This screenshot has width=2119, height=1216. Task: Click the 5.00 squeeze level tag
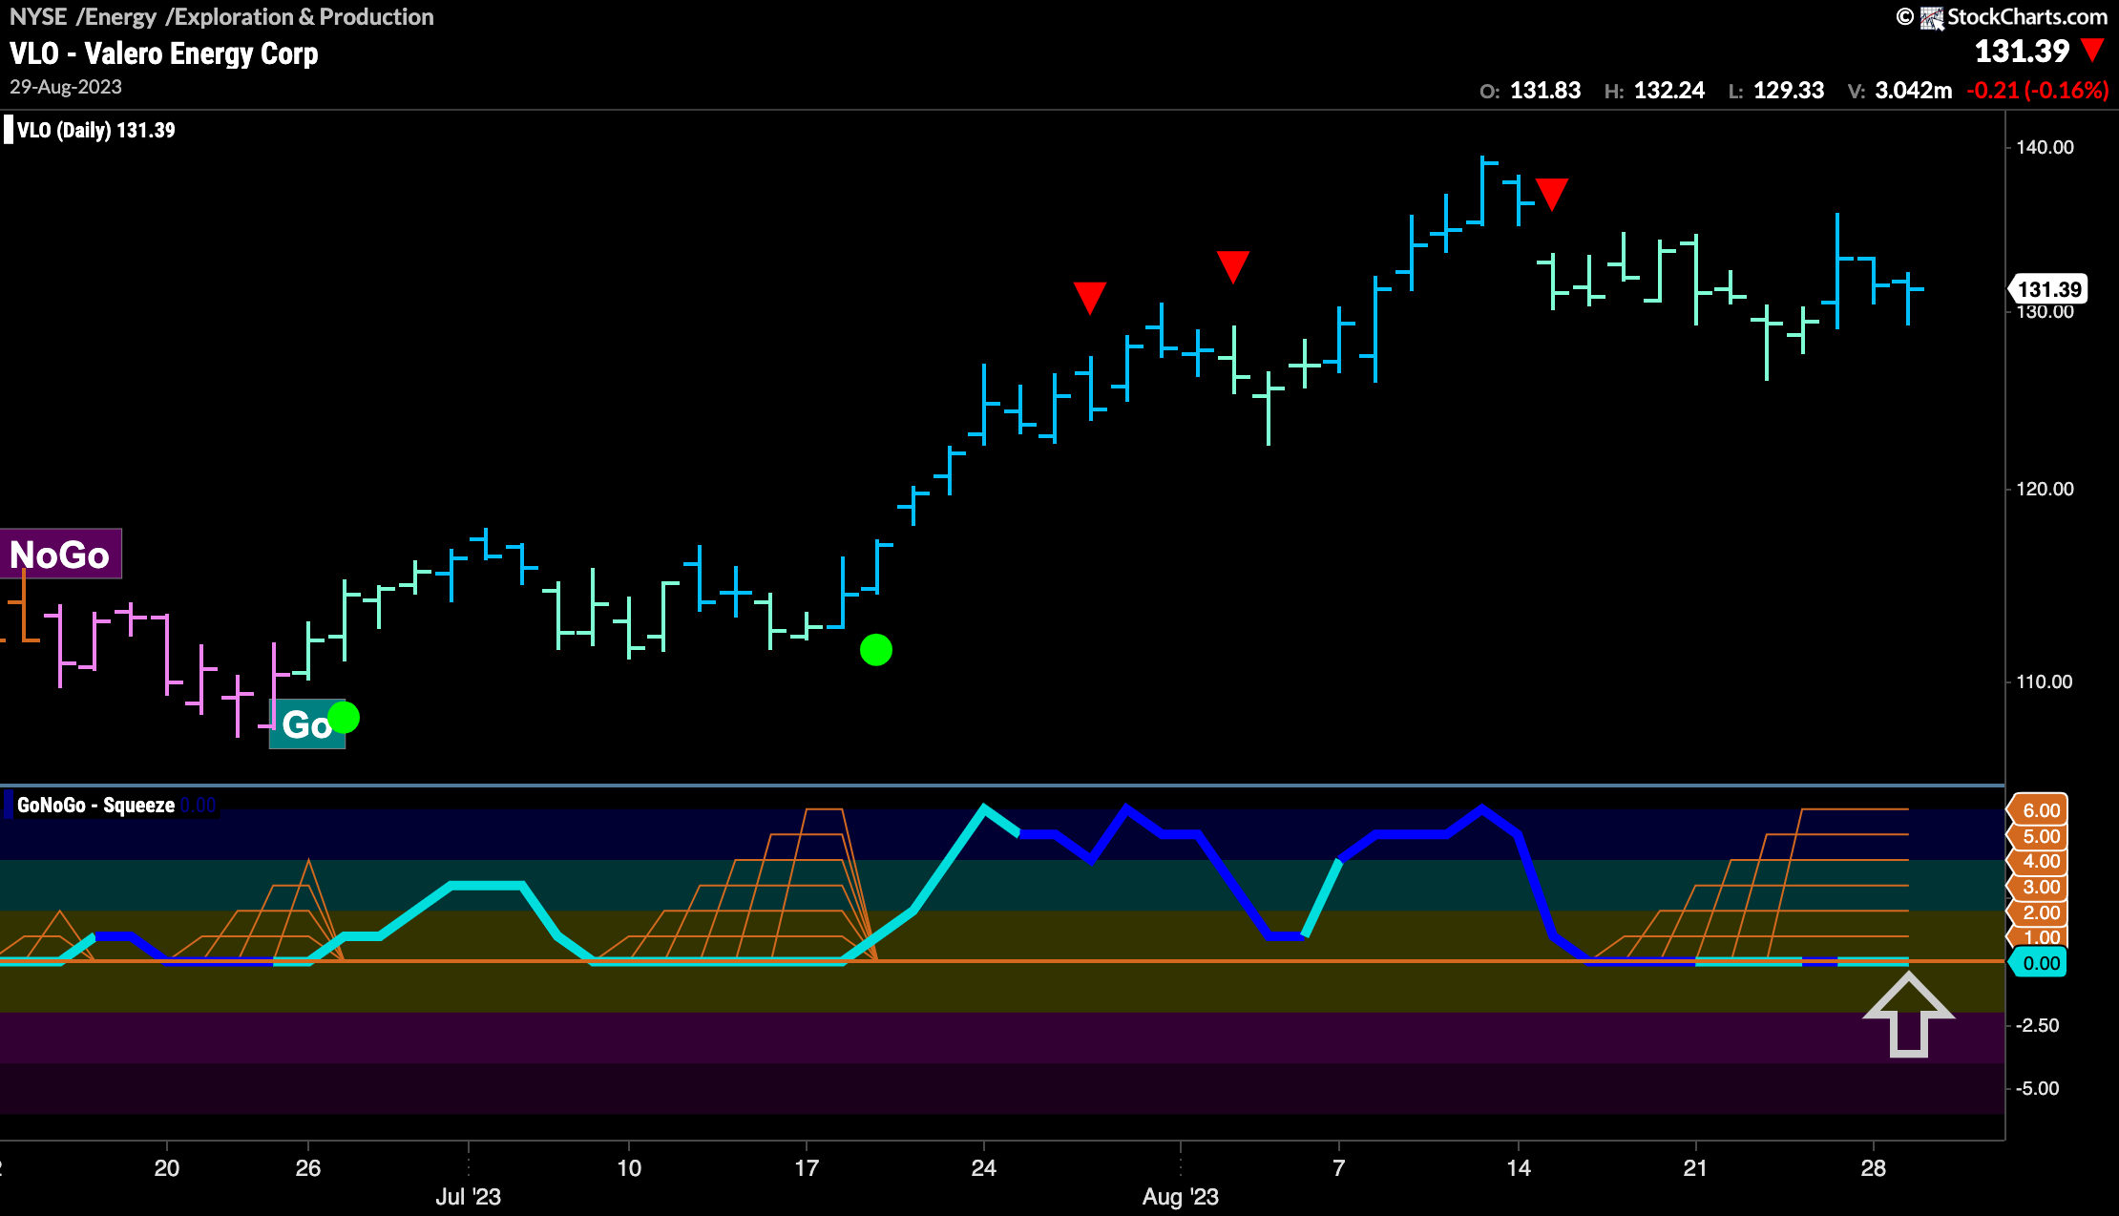pos(2038,836)
